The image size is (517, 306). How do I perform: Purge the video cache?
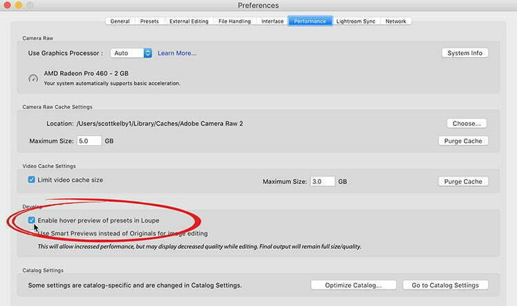click(463, 181)
